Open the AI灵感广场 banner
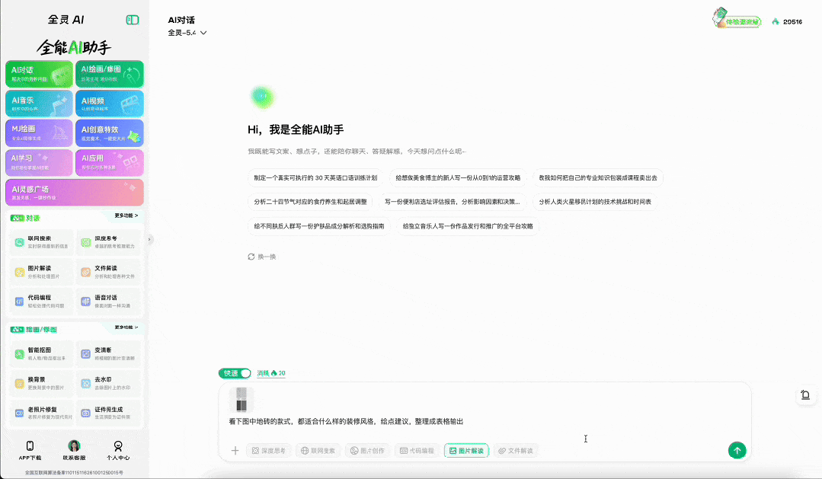Viewport: 822px width, 479px height. (x=75, y=193)
